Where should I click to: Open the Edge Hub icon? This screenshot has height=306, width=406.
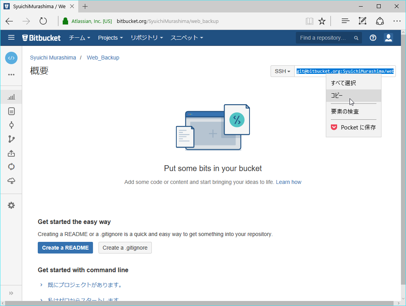[345, 21]
